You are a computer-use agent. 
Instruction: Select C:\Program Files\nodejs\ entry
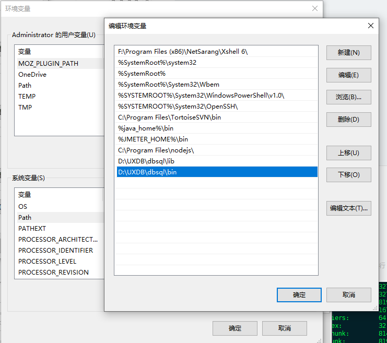point(156,150)
